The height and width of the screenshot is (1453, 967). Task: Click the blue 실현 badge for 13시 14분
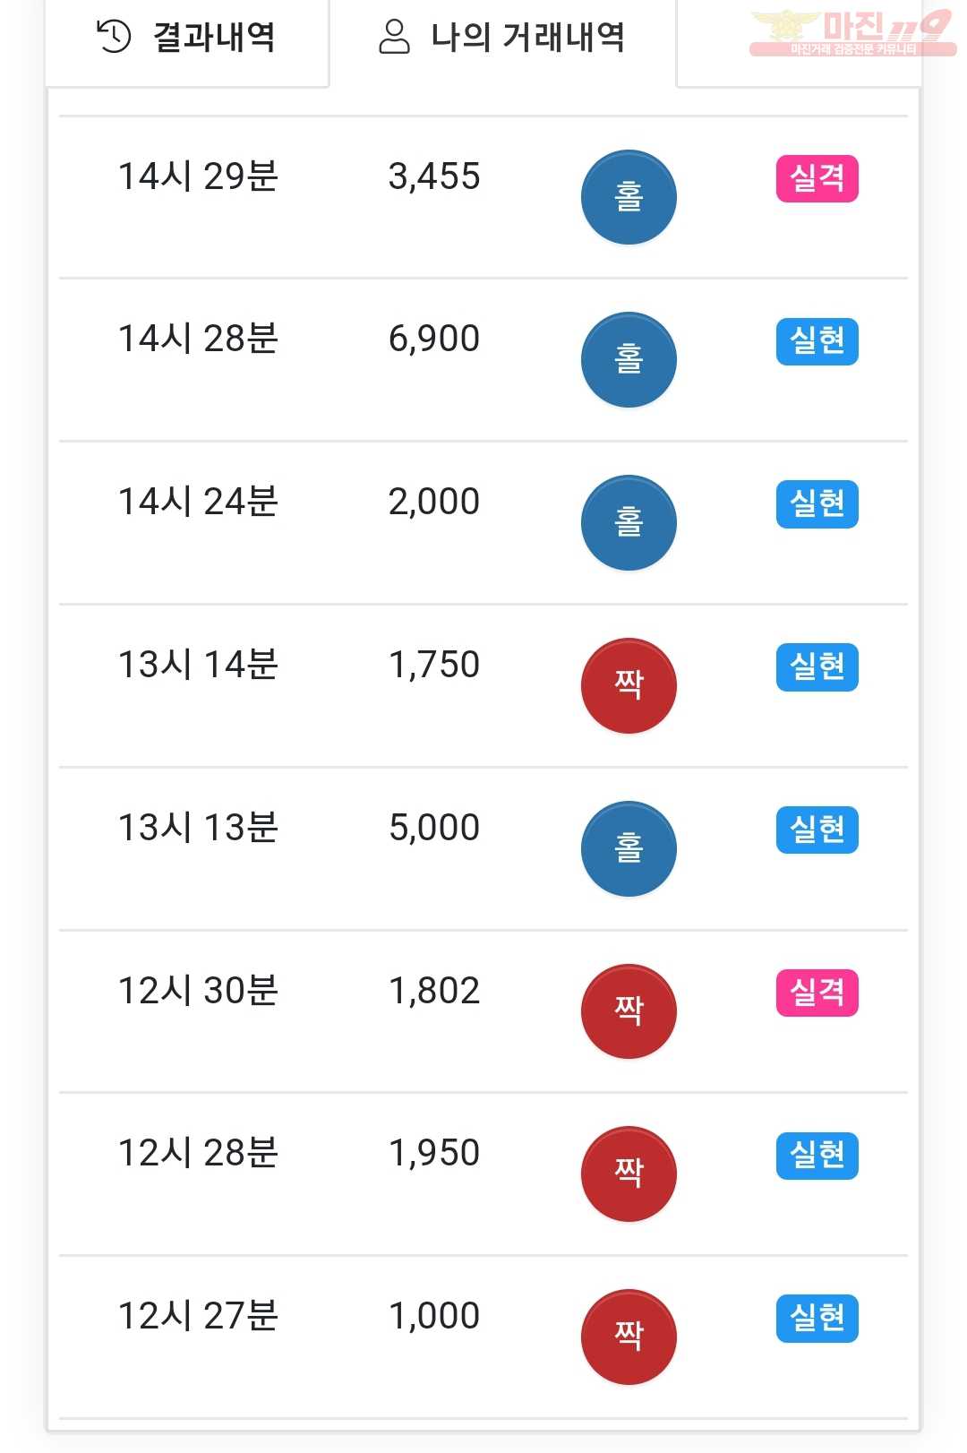(x=817, y=667)
